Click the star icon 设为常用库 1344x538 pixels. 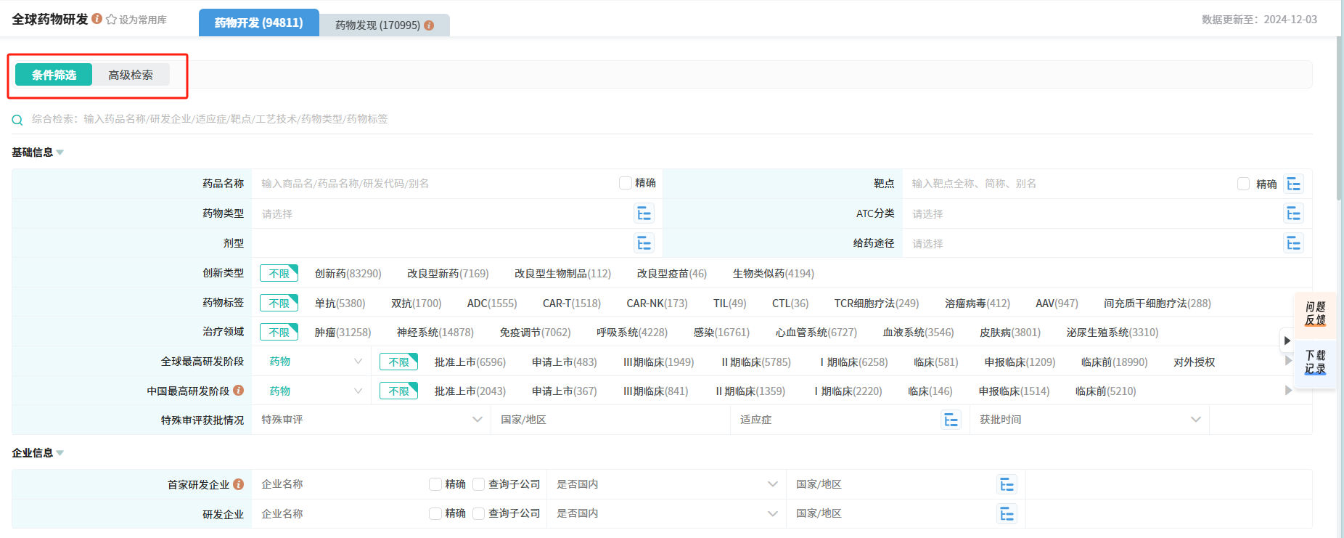tap(111, 20)
